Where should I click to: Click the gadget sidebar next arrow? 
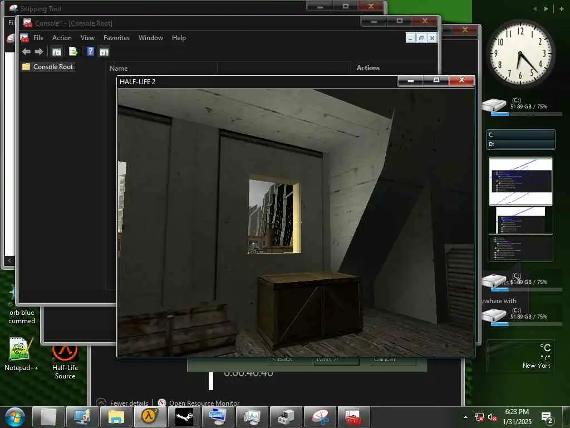(x=546, y=9)
